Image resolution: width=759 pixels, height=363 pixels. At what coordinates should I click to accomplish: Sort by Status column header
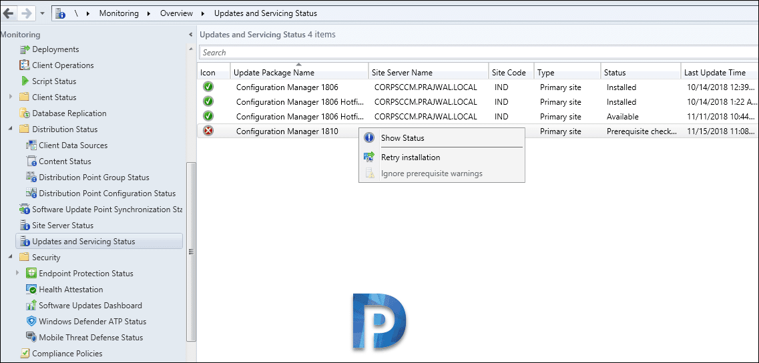[x=640, y=73]
